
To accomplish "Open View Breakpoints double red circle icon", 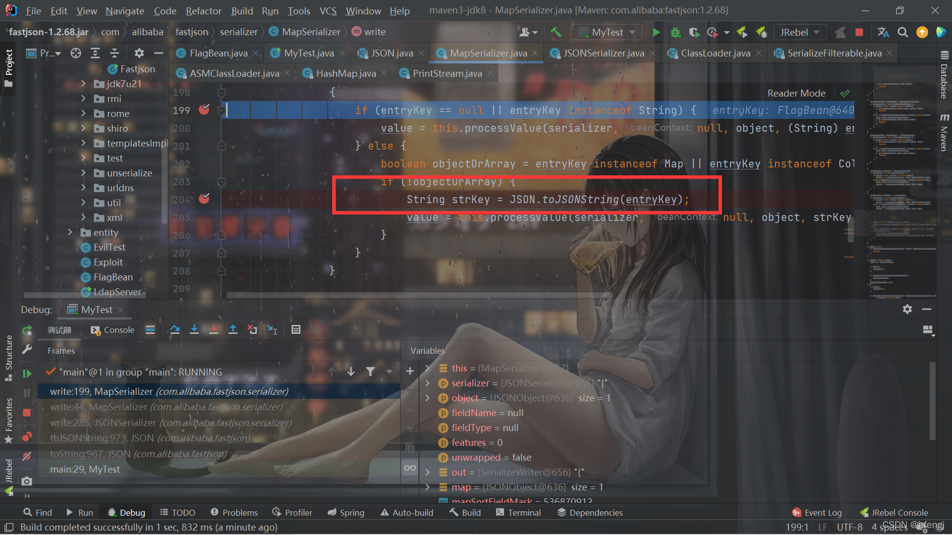I will point(27,437).
